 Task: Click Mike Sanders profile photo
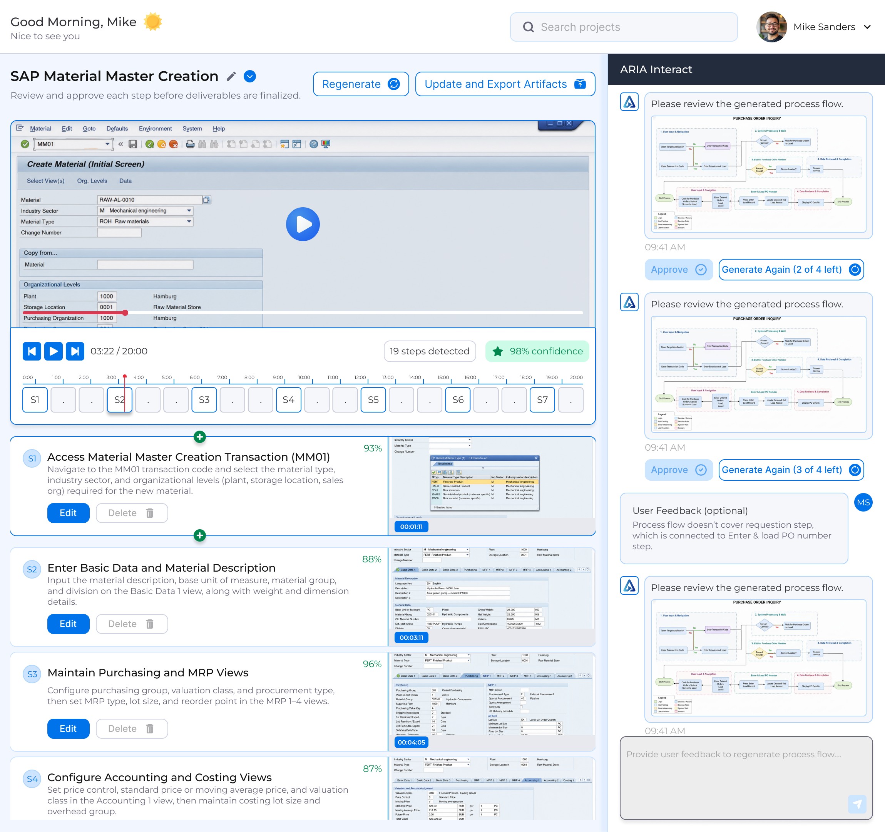click(771, 27)
